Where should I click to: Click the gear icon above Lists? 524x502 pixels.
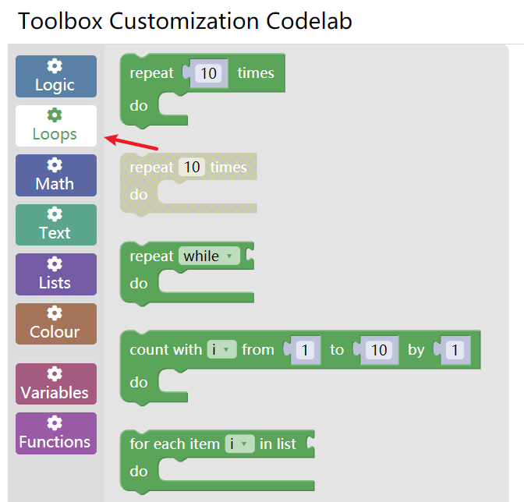coord(55,264)
